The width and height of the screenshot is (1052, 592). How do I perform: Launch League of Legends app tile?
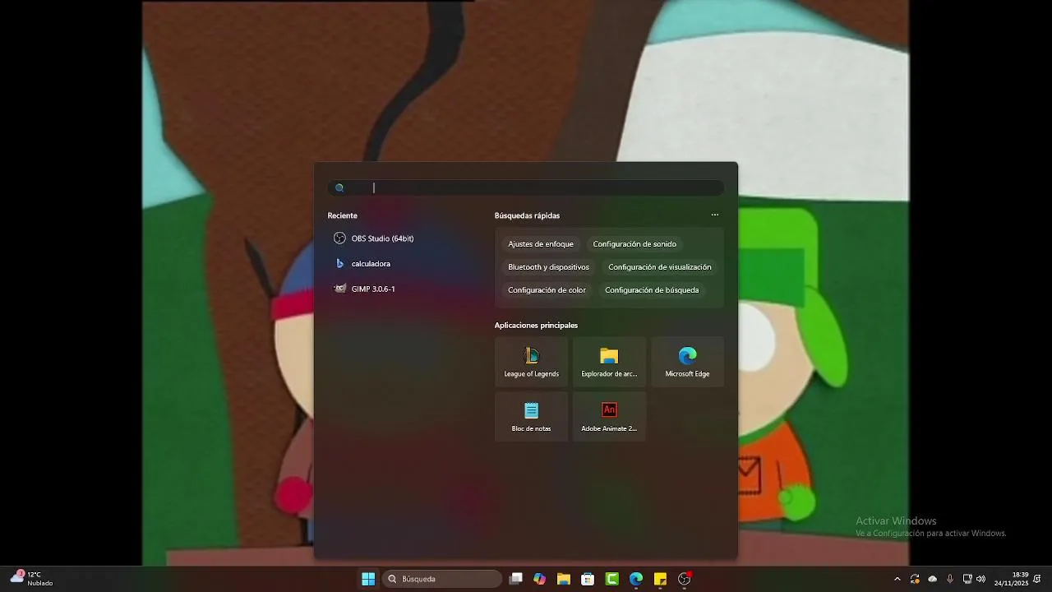point(531,362)
